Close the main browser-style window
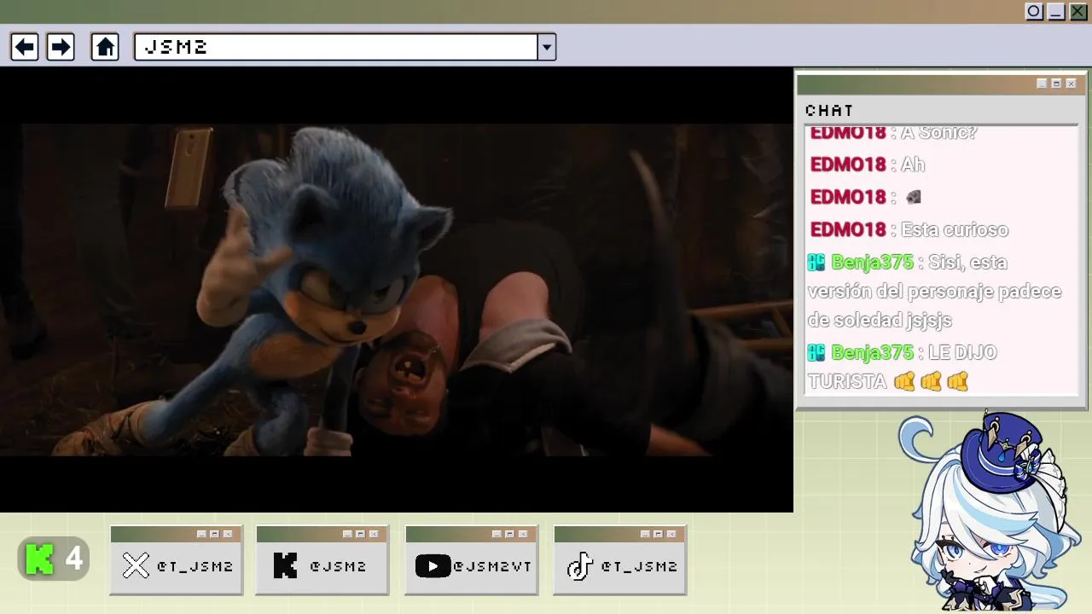The image size is (1092, 614). pyautogui.click(x=1078, y=12)
